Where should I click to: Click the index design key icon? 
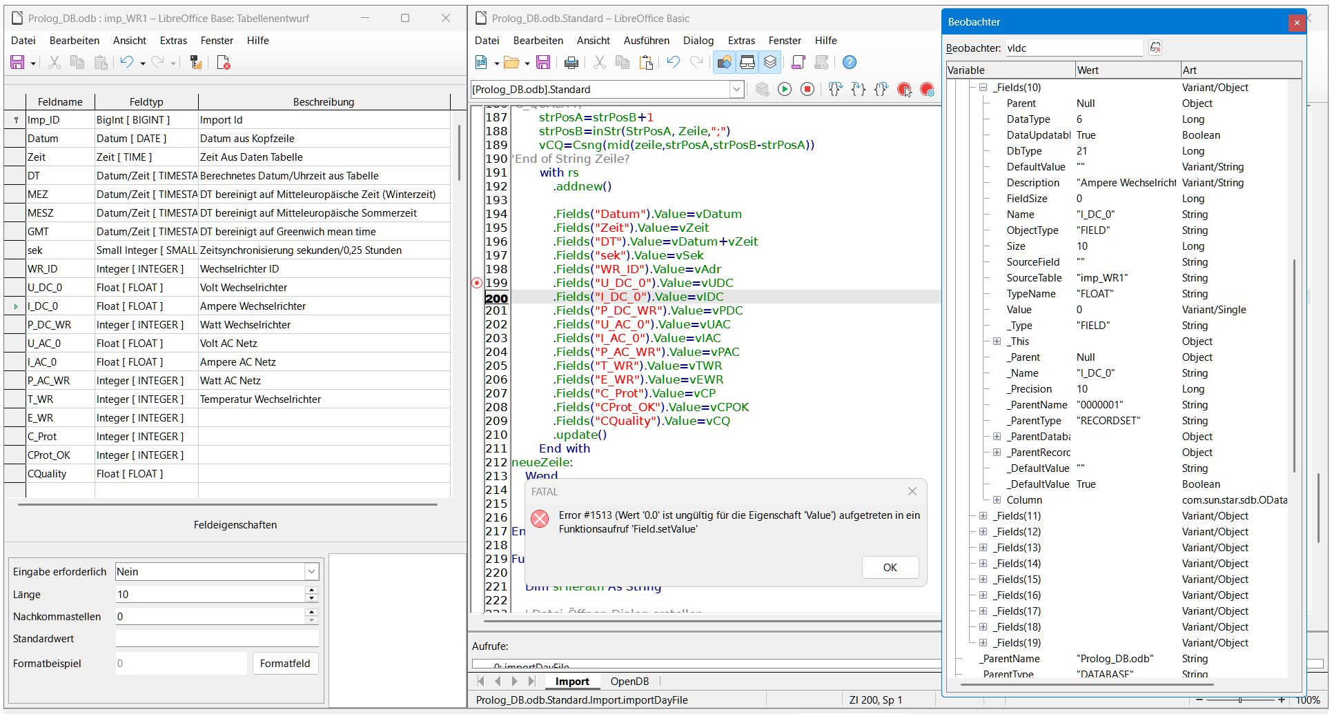pos(196,63)
